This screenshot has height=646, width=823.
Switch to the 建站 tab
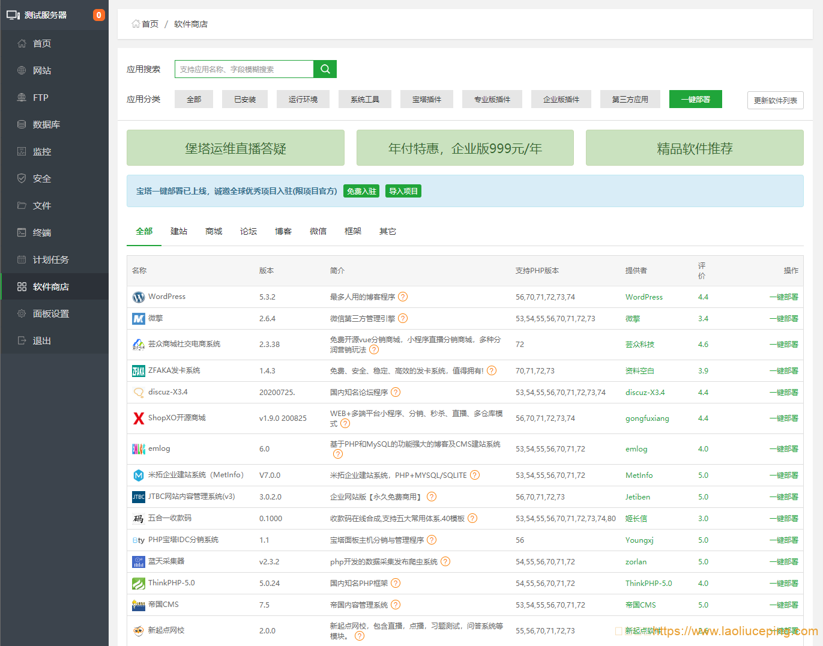click(179, 231)
